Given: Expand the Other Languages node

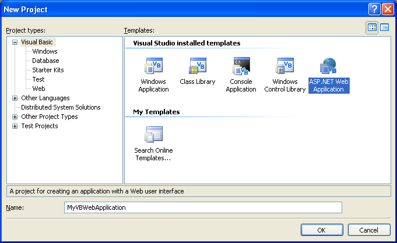Looking at the screenshot, I should (15, 98).
